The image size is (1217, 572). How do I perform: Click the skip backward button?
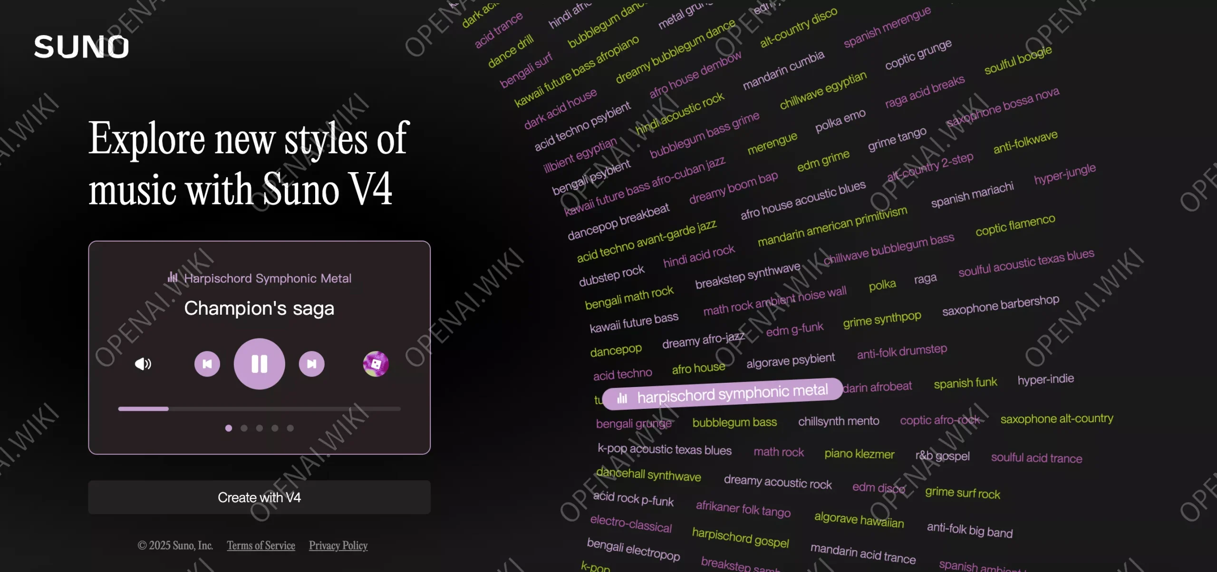207,363
